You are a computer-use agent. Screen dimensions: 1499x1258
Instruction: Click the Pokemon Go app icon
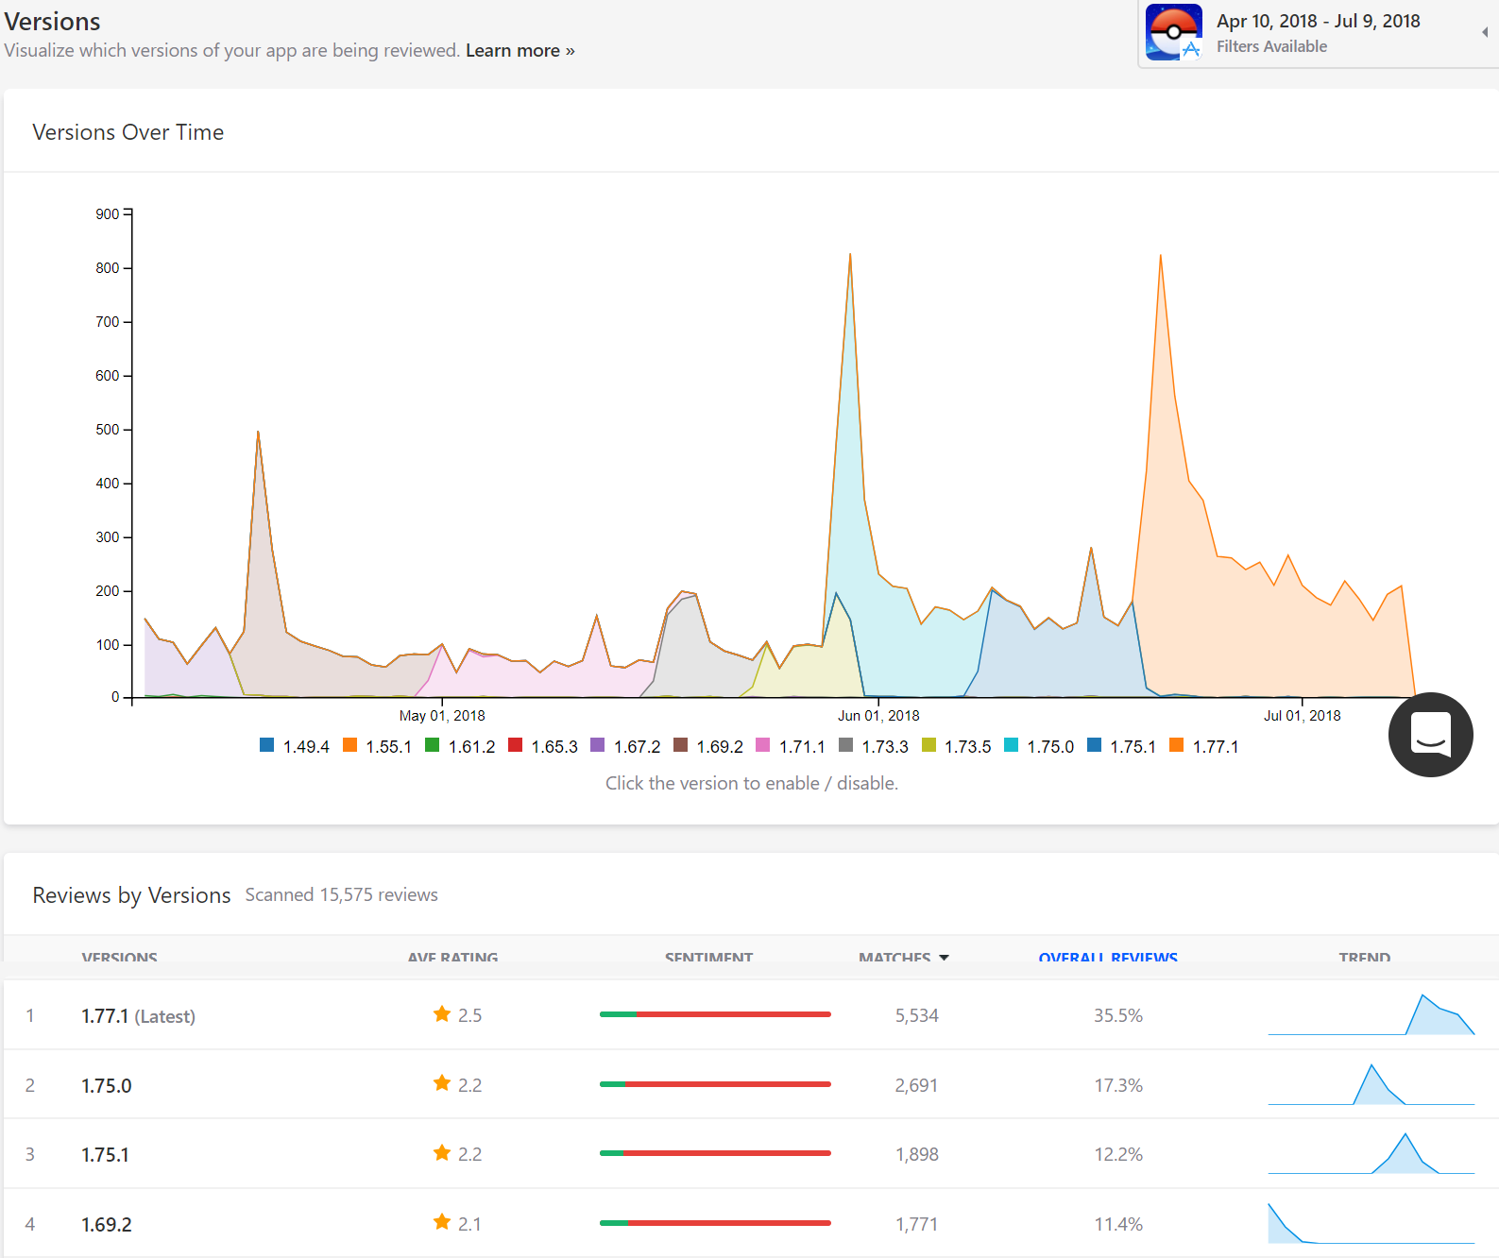(x=1173, y=32)
